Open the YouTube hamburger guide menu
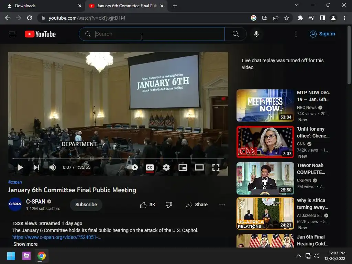Viewport: 352px width, 264px height. tap(12, 34)
